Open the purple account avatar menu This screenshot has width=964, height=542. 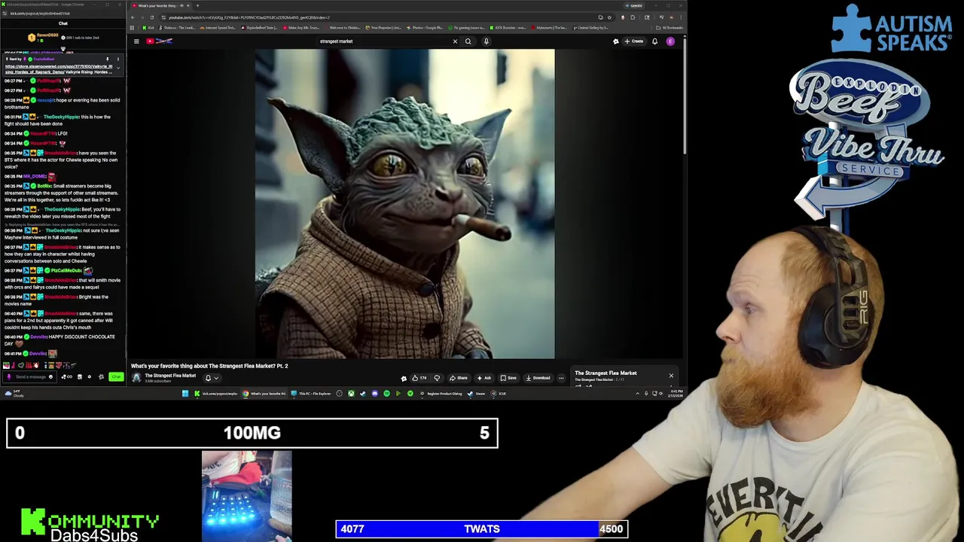click(x=670, y=41)
